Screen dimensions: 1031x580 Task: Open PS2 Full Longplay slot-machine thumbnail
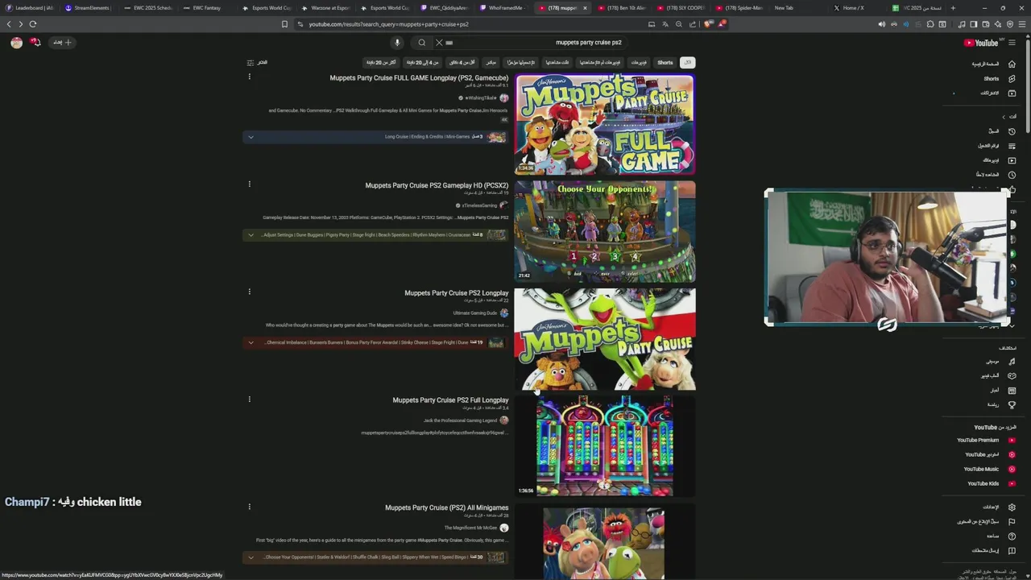[605, 446]
